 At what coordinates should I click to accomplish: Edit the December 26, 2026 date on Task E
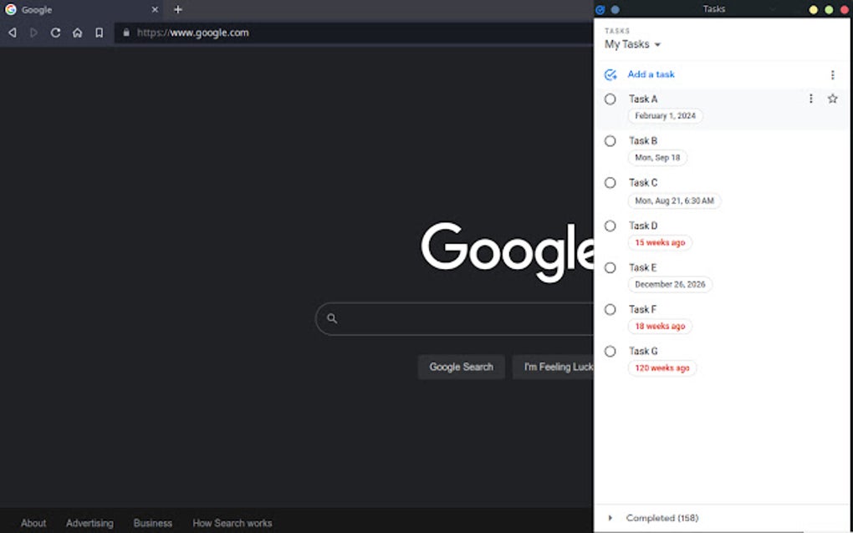click(x=670, y=284)
